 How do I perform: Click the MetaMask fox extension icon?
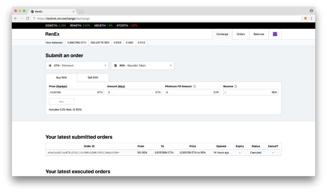pyautogui.click(x=305, y=19)
